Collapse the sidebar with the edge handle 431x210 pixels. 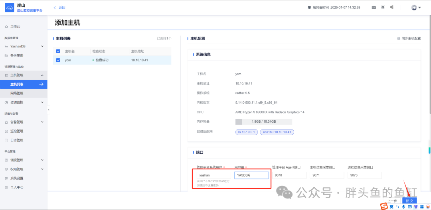tap(49, 110)
